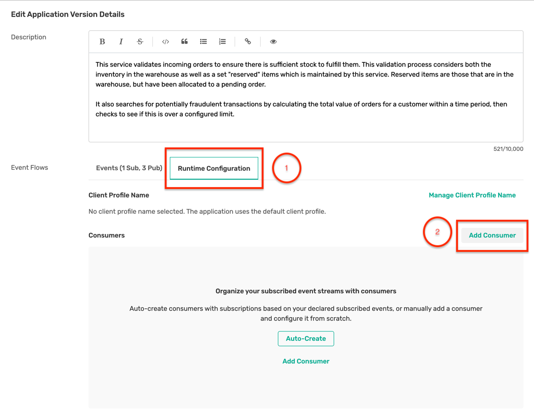534x417 pixels.
Task: Switch to the Runtime Configuration tab
Action: [x=214, y=168]
